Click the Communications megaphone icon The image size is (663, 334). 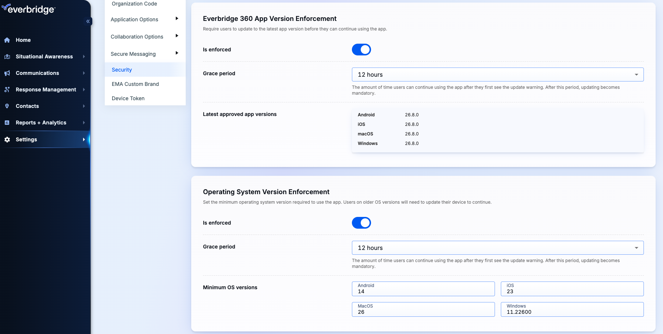click(7, 73)
